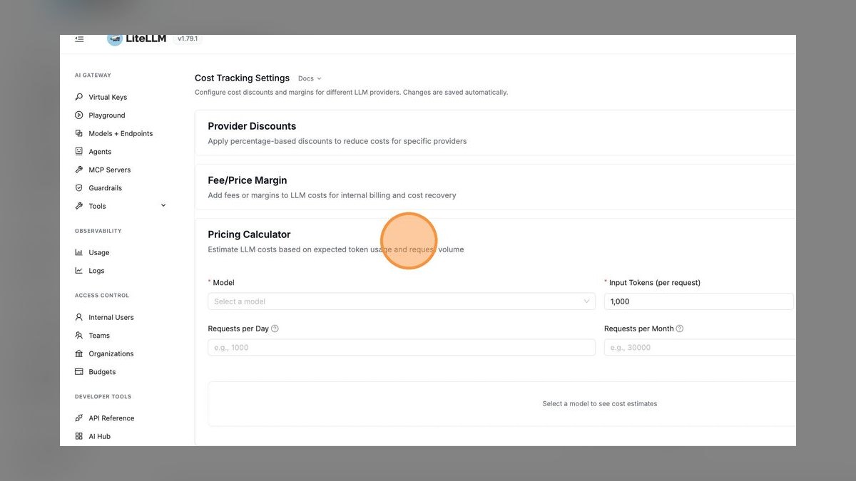Collapse the Pricing Calculator section header
Screen dimensions: 856x481
[495, 242]
